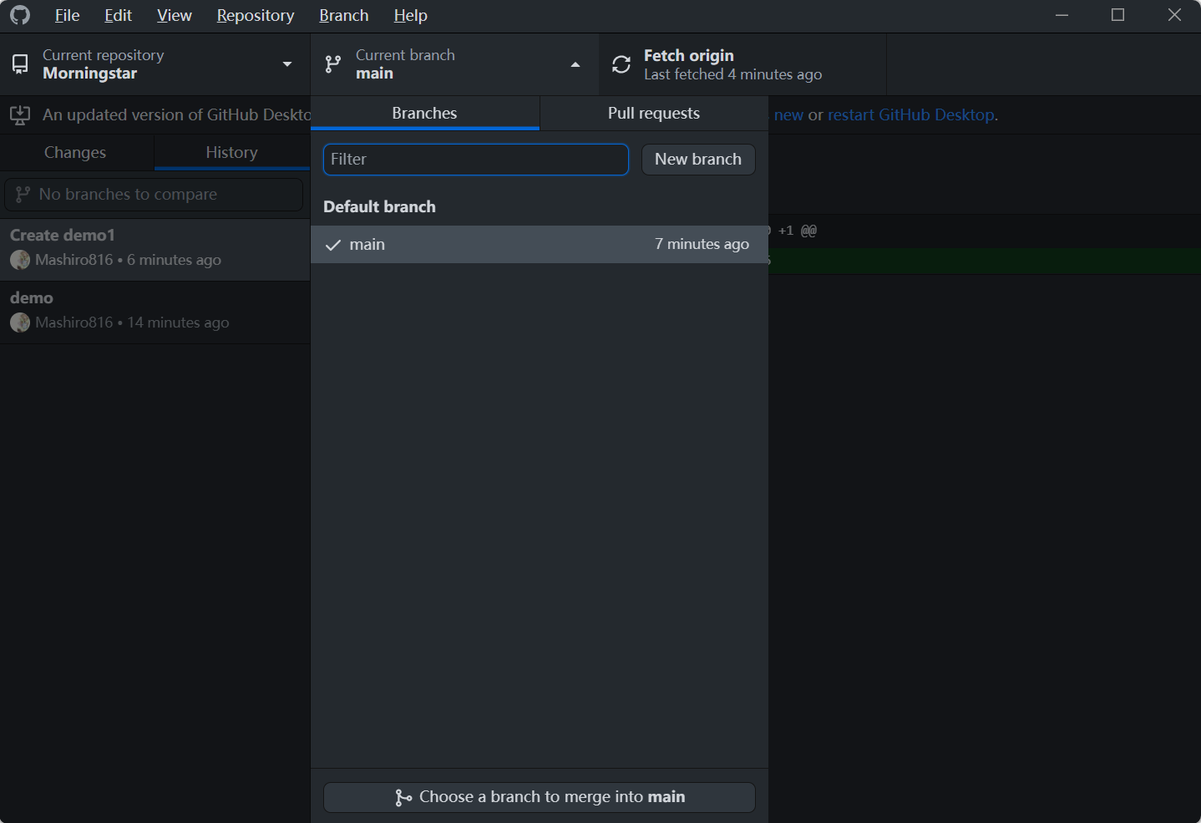Image resolution: width=1201 pixels, height=823 pixels.
Task: Click the merge icon in the bottom button
Action: (x=403, y=798)
